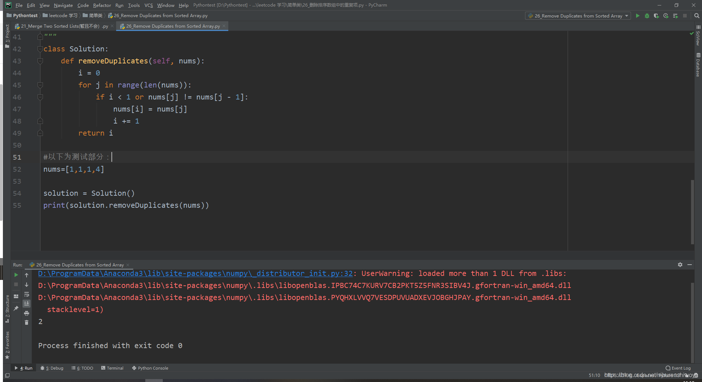
Task: Close the 21_Merge Two Sorted Lists tab
Action: [x=112, y=26]
